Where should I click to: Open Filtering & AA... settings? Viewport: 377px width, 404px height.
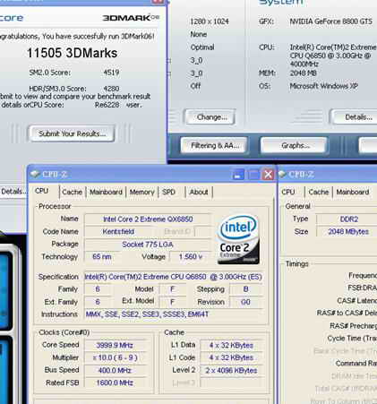pyautogui.click(x=214, y=146)
